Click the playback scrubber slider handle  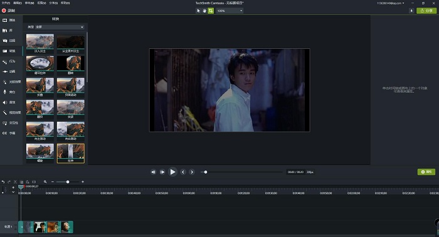click(x=206, y=172)
